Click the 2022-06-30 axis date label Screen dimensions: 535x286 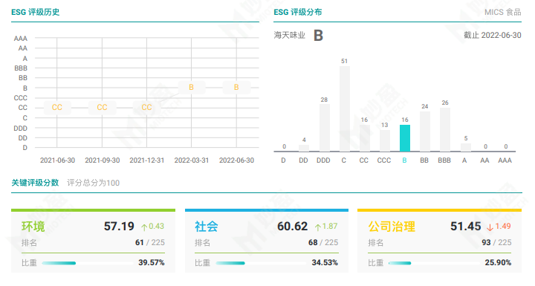236,160
